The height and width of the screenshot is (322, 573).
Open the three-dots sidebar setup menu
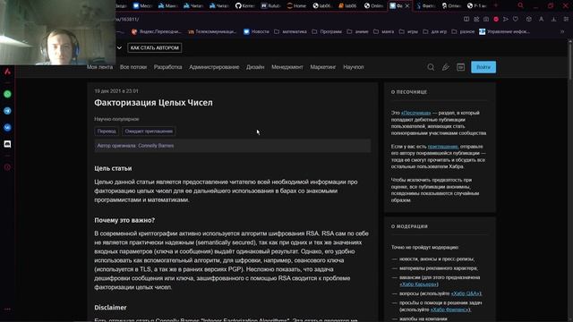(x=7, y=309)
